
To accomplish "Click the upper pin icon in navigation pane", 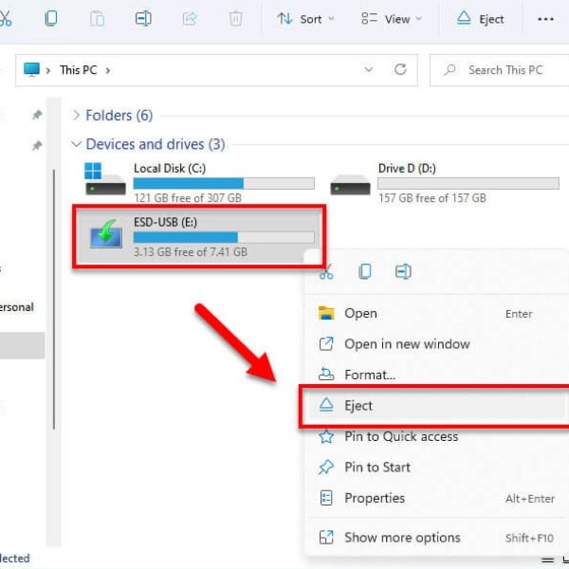I will coord(37,115).
